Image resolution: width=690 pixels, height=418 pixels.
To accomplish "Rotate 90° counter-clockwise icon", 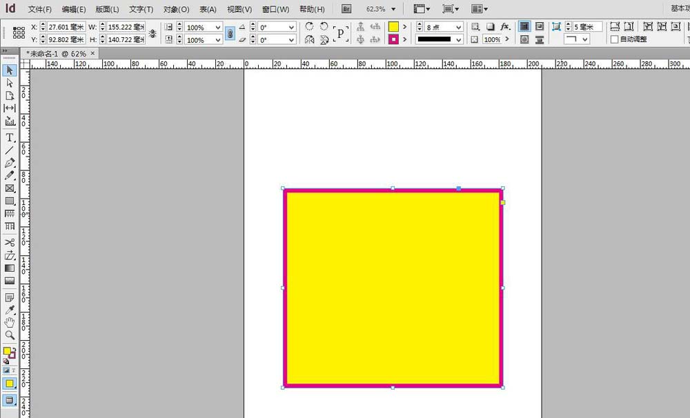I will 324,26.
